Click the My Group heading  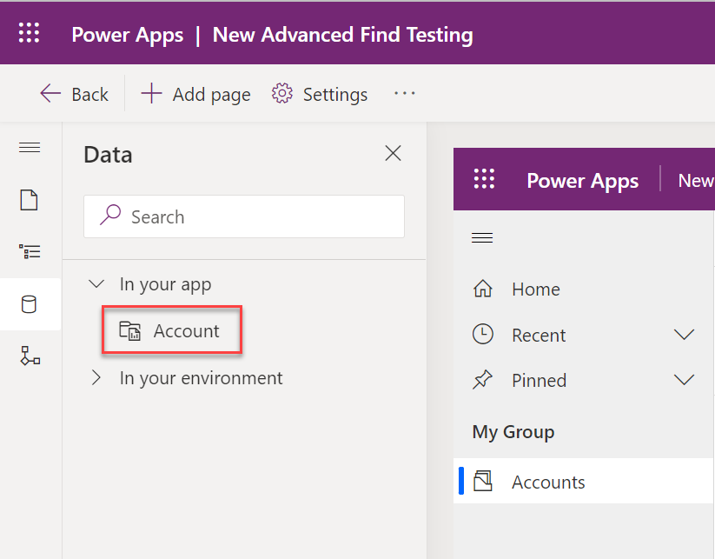[513, 432]
